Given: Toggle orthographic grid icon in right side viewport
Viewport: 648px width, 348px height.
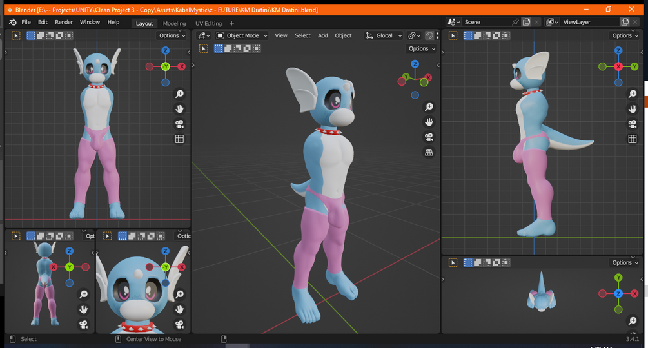Looking at the screenshot, I should point(633,139).
